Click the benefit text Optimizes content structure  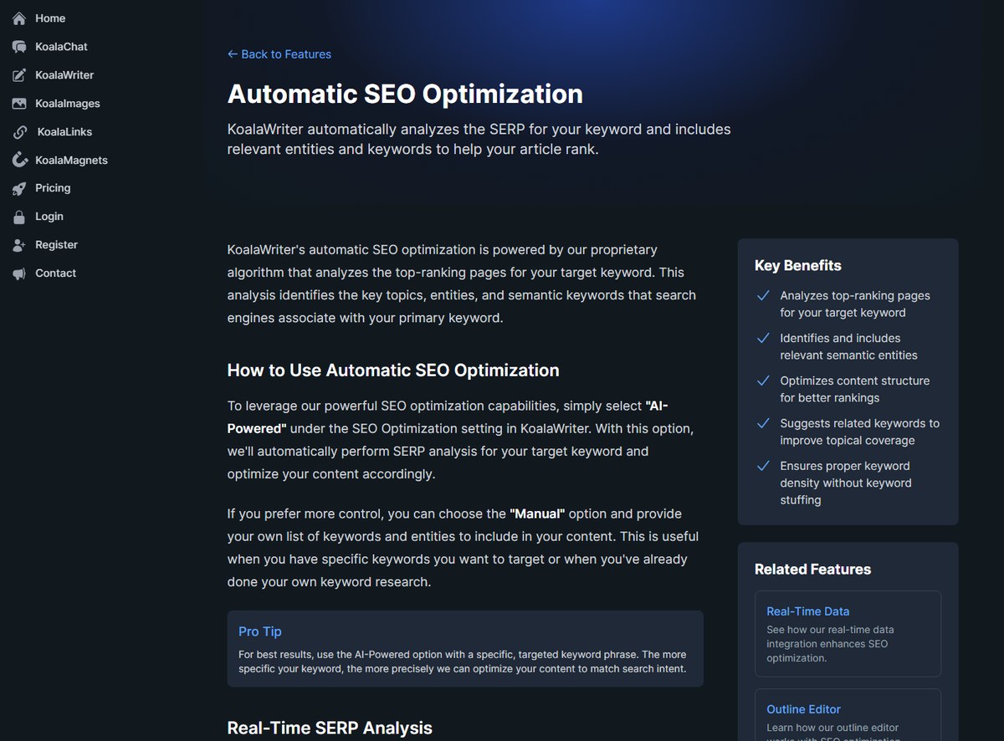(855, 389)
